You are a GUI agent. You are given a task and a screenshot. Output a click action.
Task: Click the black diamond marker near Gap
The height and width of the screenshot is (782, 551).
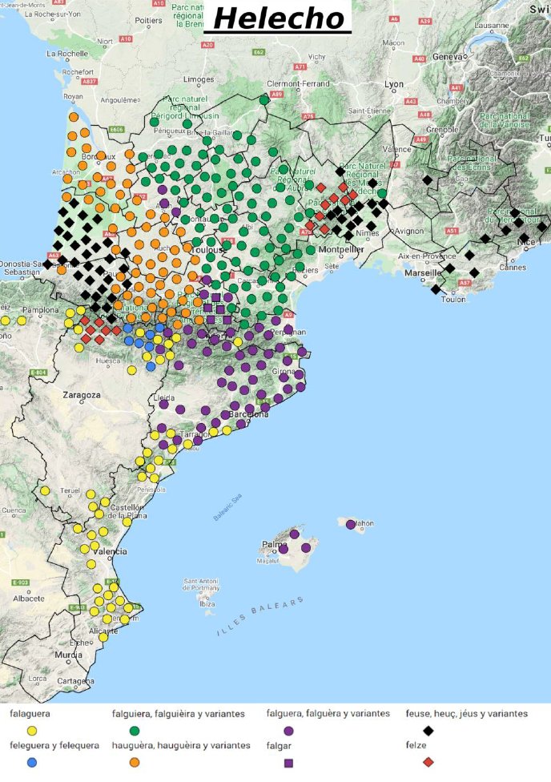coord(428,179)
